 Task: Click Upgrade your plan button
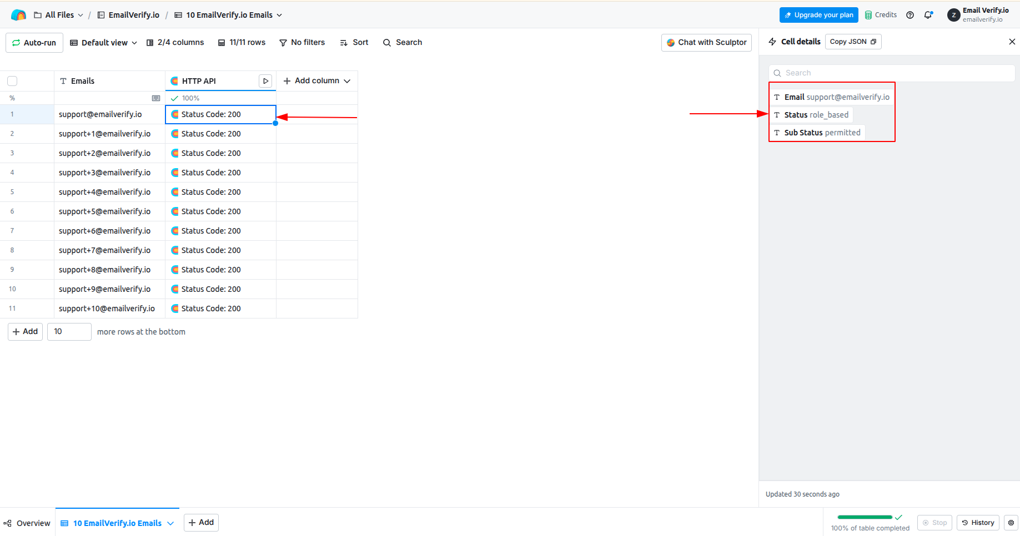click(818, 15)
